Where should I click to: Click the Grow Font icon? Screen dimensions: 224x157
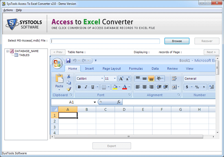click(x=121, y=78)
